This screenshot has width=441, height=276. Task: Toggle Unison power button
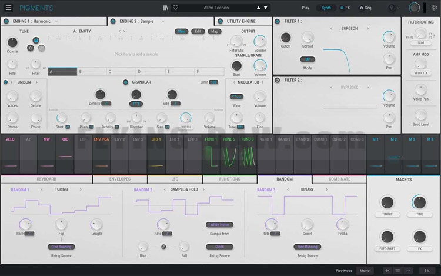pyautogui.click(x=5, y=82)
